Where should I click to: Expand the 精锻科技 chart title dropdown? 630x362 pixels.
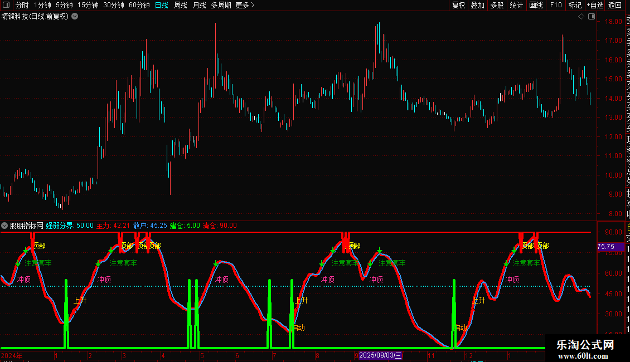[x=75, y=17]
